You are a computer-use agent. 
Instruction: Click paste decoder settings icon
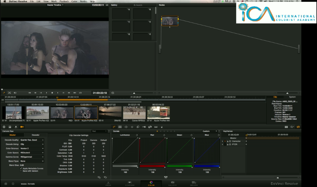[x=105, y=177]
